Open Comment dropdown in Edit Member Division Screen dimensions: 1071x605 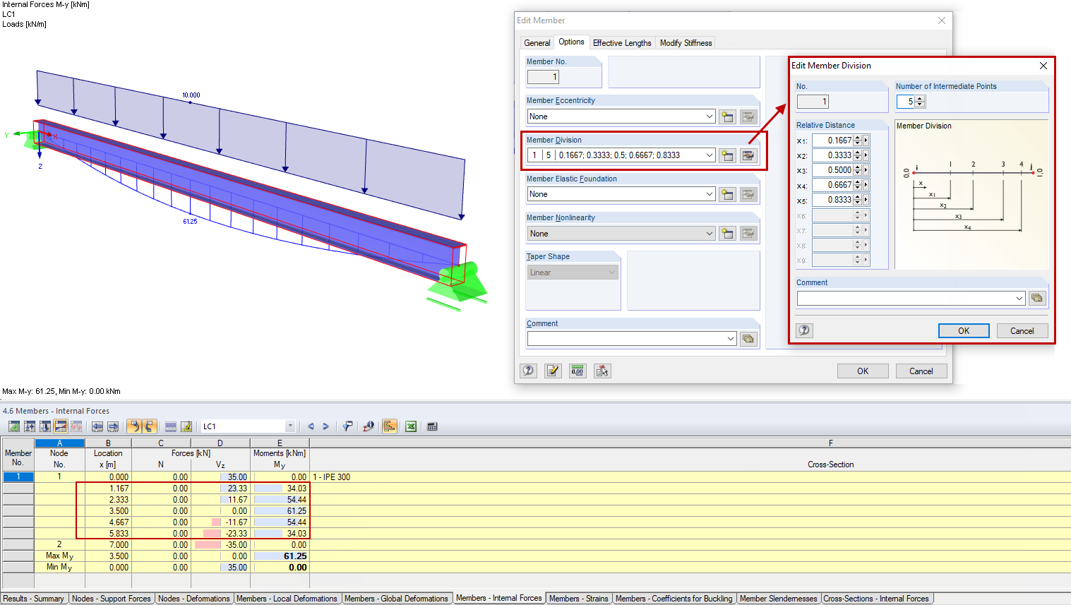(1019, 299)
